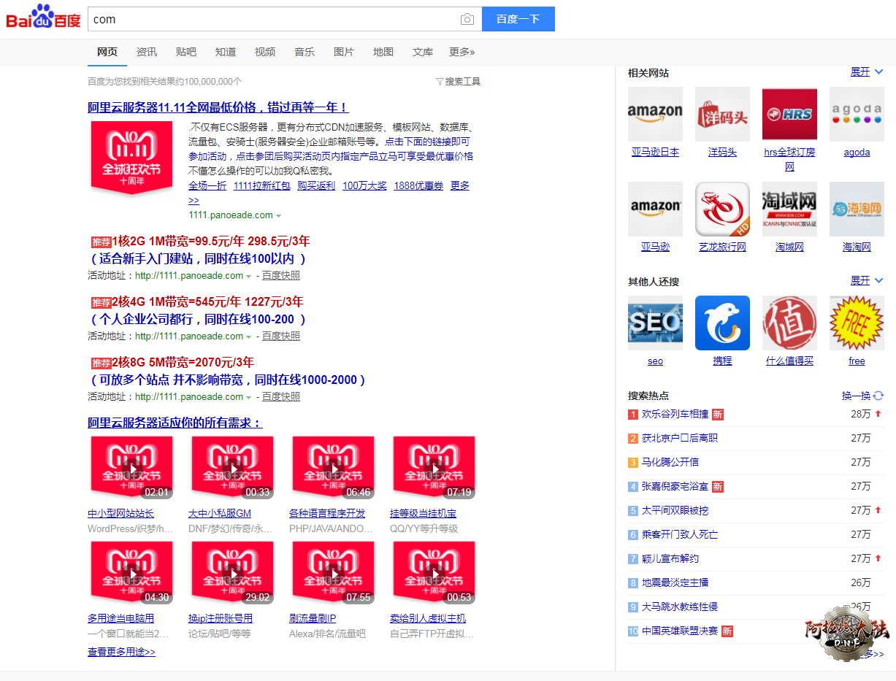Screen dimensions: 896x681
Task: Play the 07:55 刷流量刷IP video
Action: pos(333,573)
